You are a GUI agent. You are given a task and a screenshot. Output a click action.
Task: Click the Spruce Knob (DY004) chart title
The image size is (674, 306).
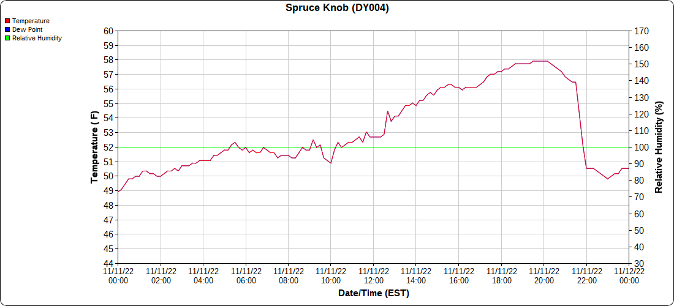pos(337,8)
